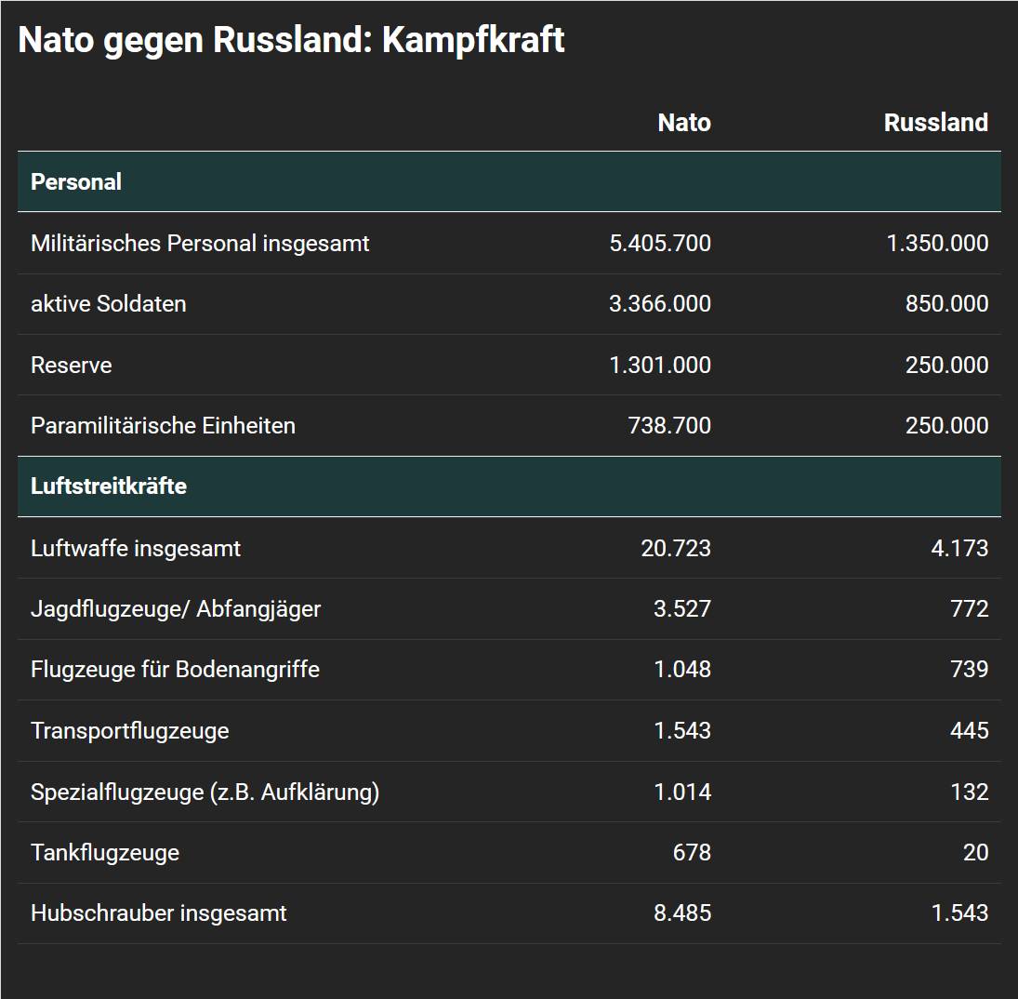Screen dimensions: 1018x999
Task: Click 'Flugzeuge für Bodenangriffe' row label
Action: (176, 670)
